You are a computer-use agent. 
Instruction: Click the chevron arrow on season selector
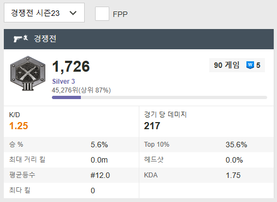[73, 13]
